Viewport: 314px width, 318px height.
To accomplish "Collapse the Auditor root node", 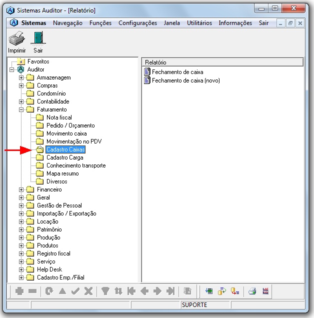I will 12,69.
